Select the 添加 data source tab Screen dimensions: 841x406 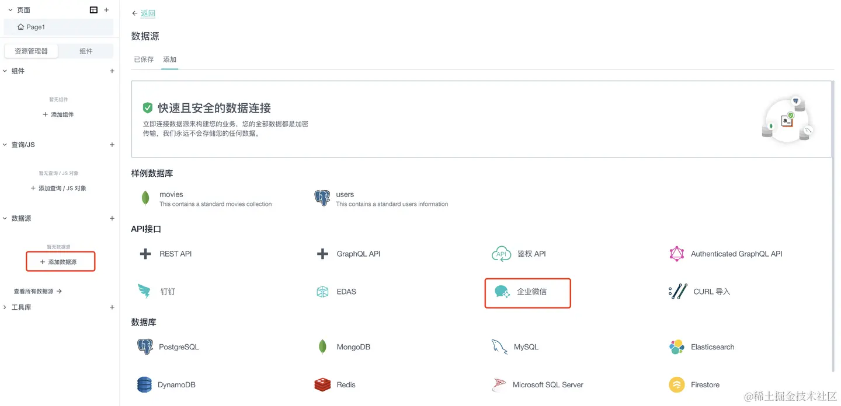point(170,60)
